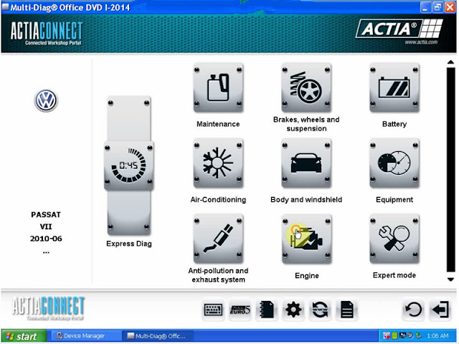The image size is (459, 344).
Task: Click the '2010-06' model year text
Action: pyautogui.click(x=46, y=239)
